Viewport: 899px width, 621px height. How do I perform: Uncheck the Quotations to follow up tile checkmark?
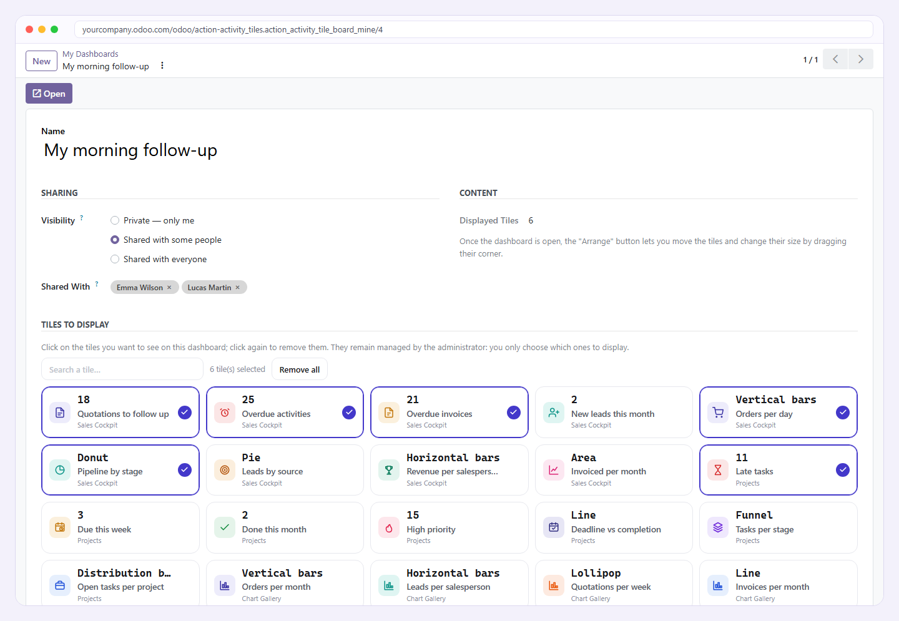[185, 413]
